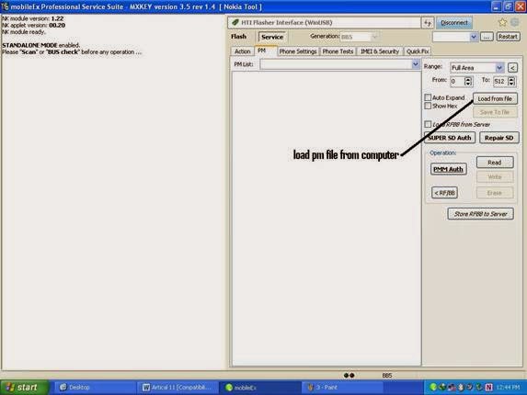This screenshot has width=527, height=395.
Task: Increase the From value with spinner
Action: (x=468, y=79)
